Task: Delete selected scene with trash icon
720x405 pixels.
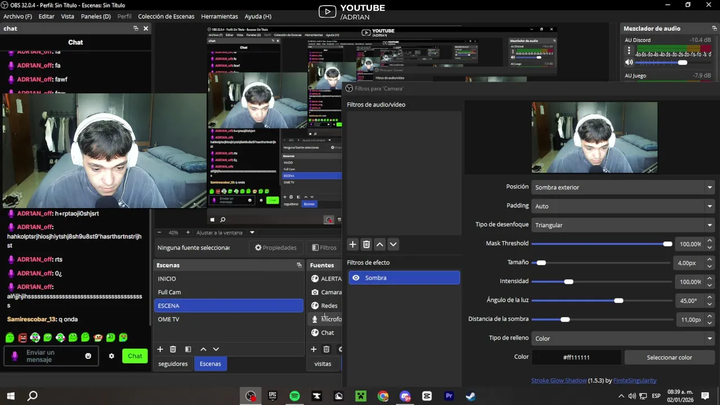Action: [173, 349]
